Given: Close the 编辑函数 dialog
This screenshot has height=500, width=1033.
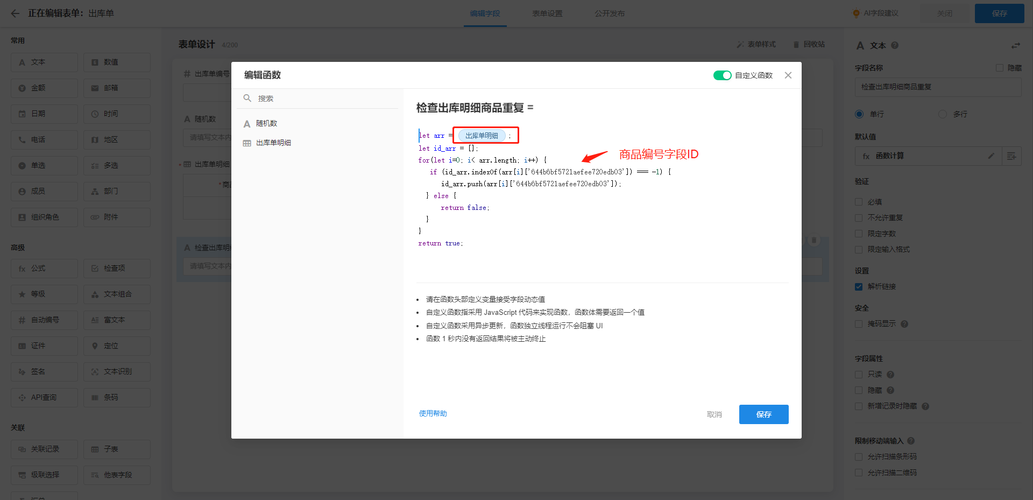Looking at the screenshot, I should (788, 75).
